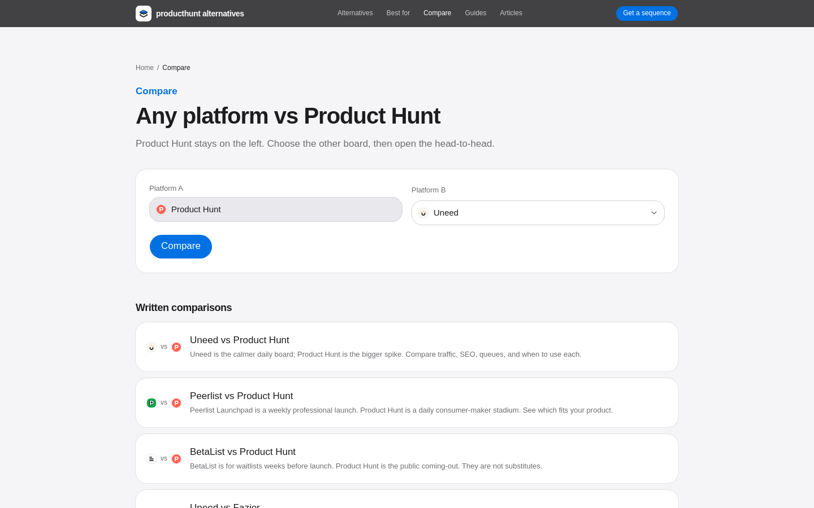
Task: Click 'Product Hunt stays on the left' subtitle
Action: point(315,144)
